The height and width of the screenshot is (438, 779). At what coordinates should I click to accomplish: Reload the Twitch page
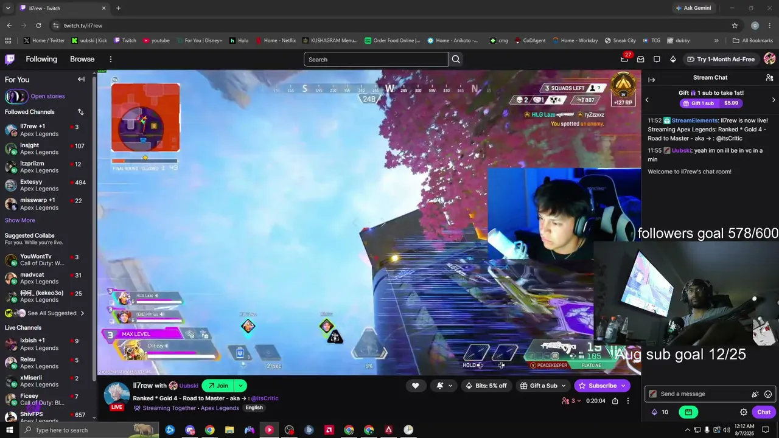pos(38,26)
